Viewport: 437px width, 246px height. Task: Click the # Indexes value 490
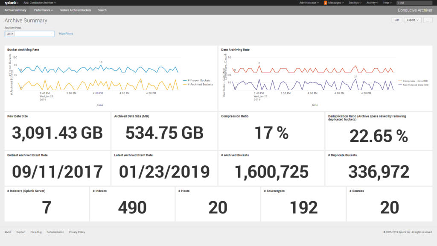[x=132, y=208]
